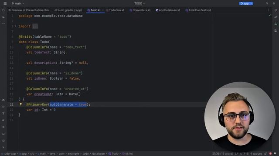The width and height of the screenshot is (279, 156).
Task: Click the createdAt variable name
Action: click(x=43, y=94)
